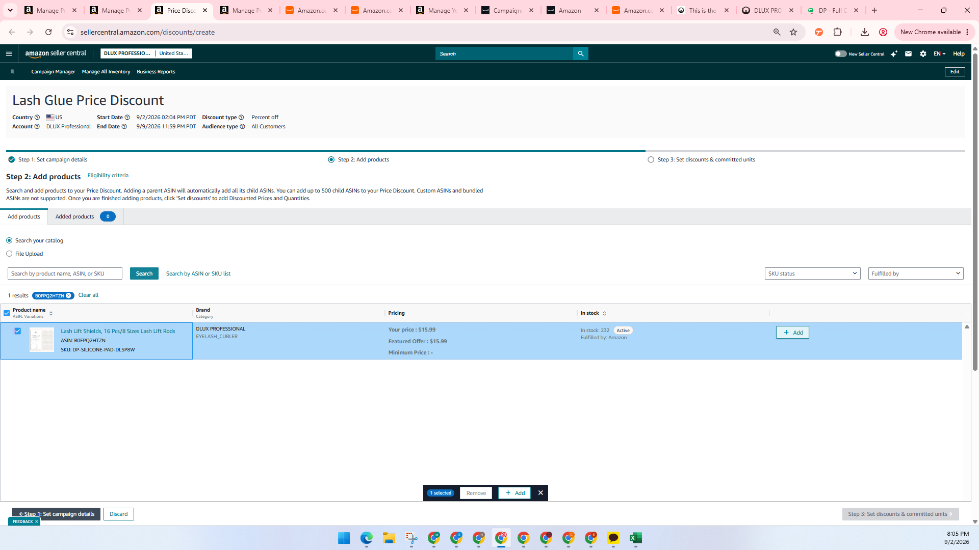Open the mail messages icon
Image resolution: width=979 pixels, height=550 pixels.
tap(908, 53)
